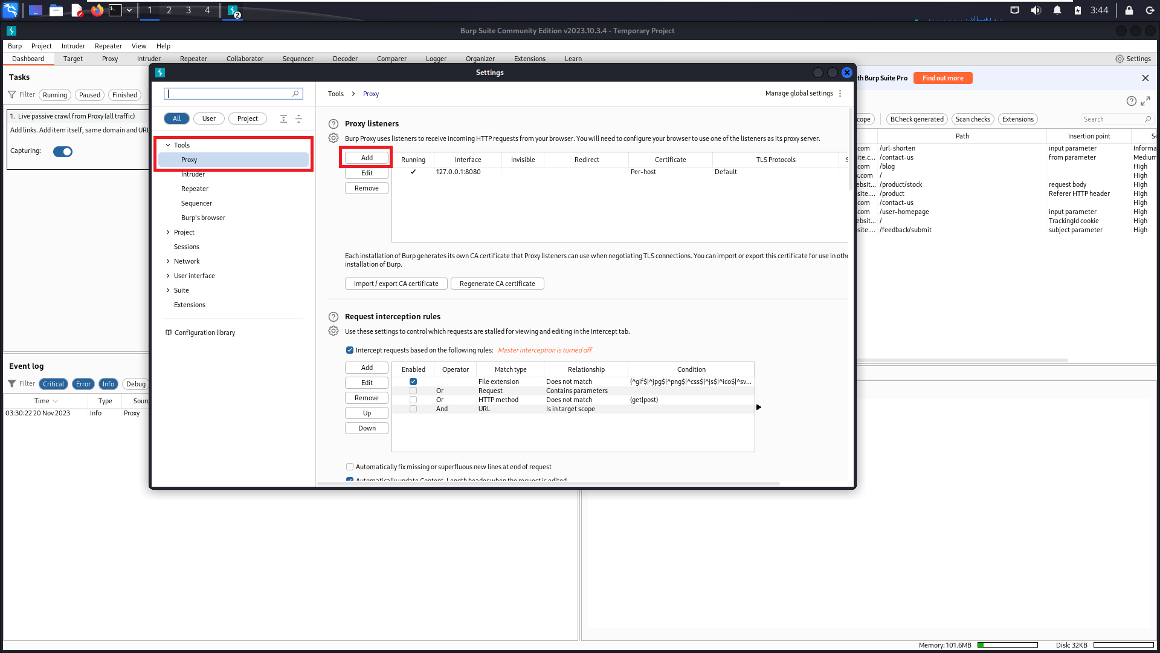Uncheck Intercept requests based on following rules
The height and width of the screenshot is (653, 1160).
350,350
